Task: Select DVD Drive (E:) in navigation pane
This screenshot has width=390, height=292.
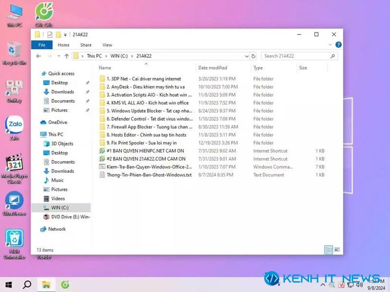Action: pos(71,217)
